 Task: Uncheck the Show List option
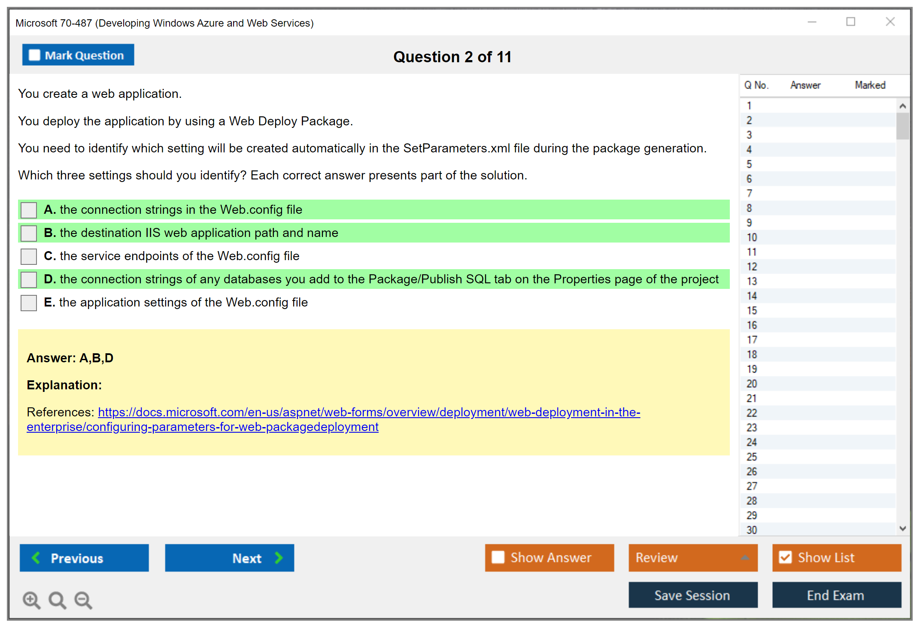click(785, 557)
